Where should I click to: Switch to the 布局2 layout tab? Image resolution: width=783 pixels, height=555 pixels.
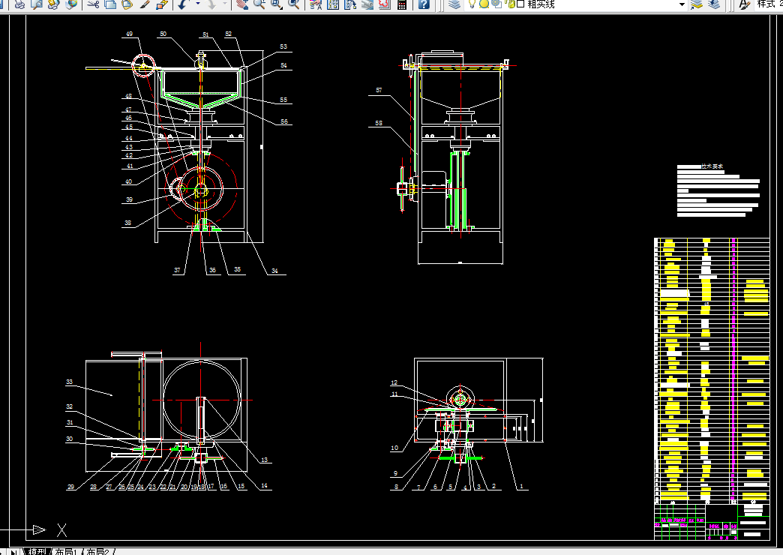[x=97, y=551]
